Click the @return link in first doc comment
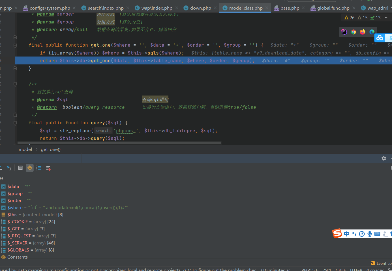The height and width of the screenshot is (271, 392). tap(47, 30)
